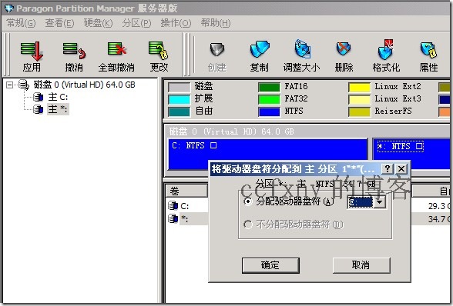The width and height of the screenshot is (453, 306).
Task: Click the *: volume icon in volume list
Action: pyautogui.click(x=173, y=218)
